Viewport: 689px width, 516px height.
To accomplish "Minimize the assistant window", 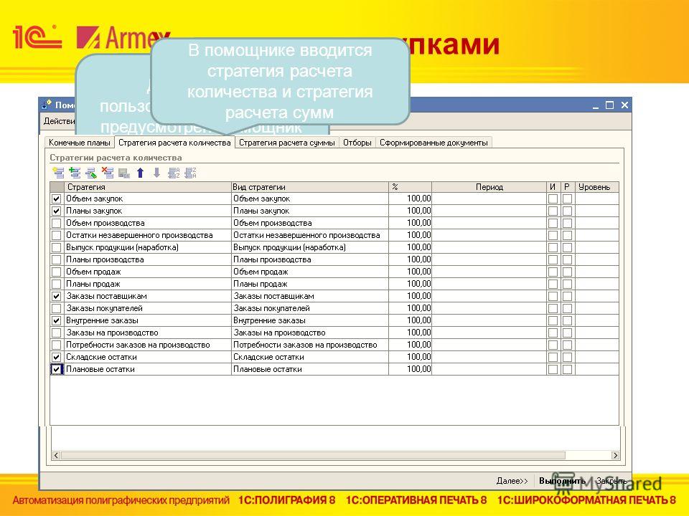I will [596, 105].
